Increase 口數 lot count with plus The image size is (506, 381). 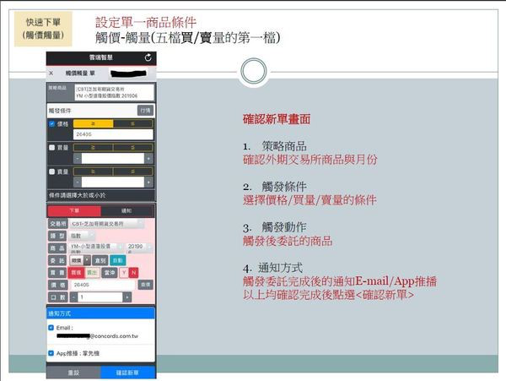click(x=127, y=297)
